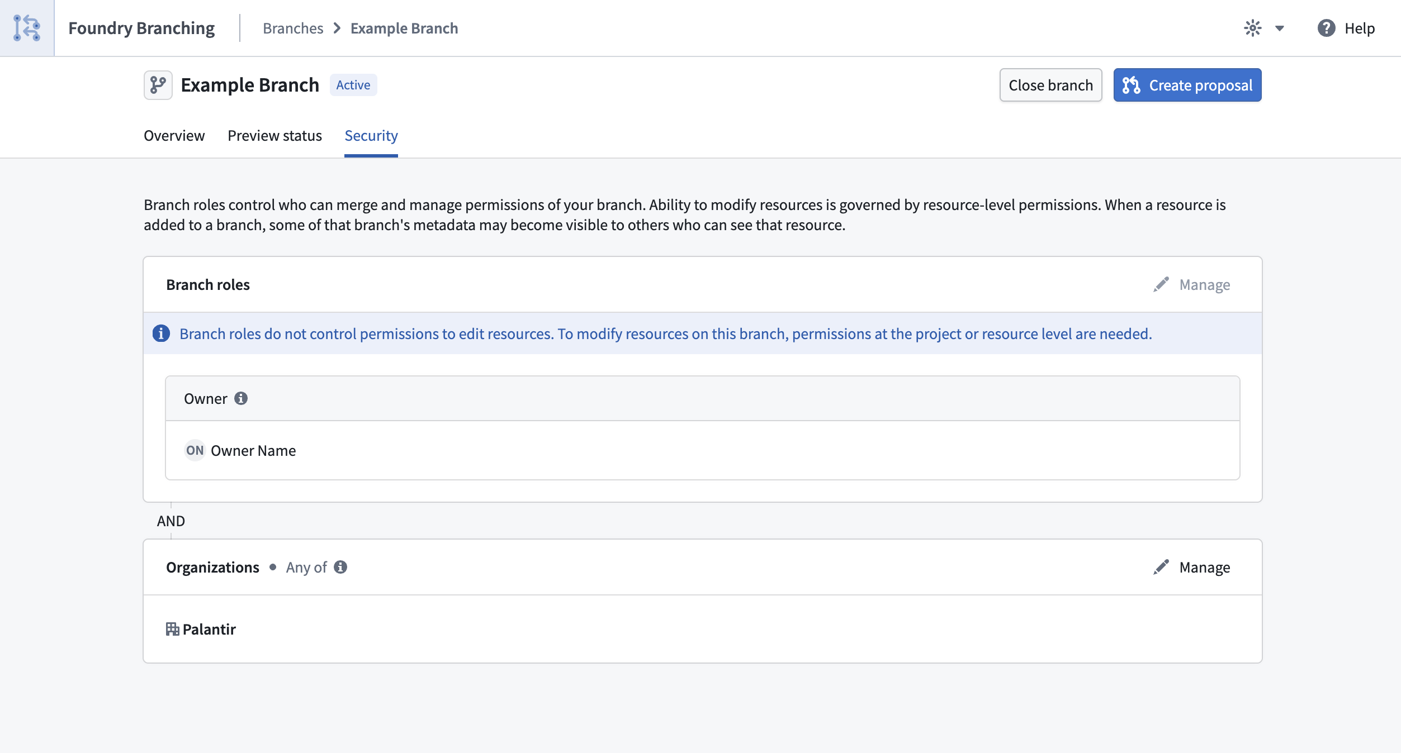Click the theme sun icon in the header
The width and height of the screenshot is (1401, 753).
click(x=1254, y=28)
